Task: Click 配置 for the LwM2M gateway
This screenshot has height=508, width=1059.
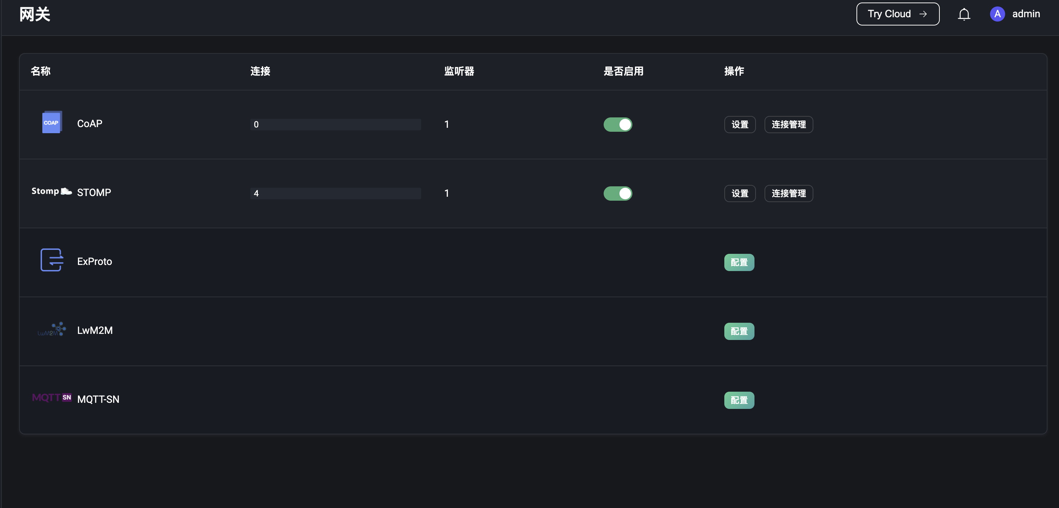Action: [x=739, y=331]
